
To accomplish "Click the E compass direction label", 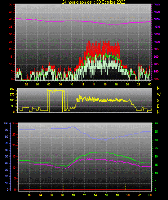I will click(x=158, y=106).
